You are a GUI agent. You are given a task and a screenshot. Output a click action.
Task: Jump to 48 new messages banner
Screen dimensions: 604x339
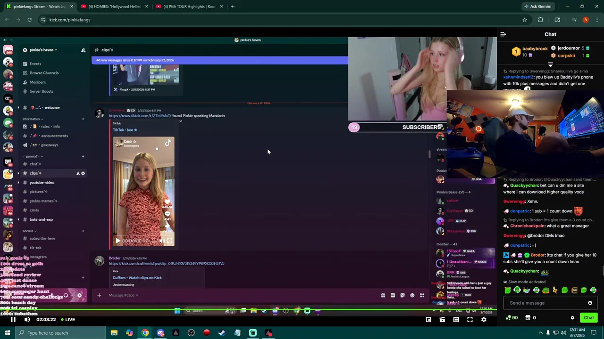(x=219, y=60)
